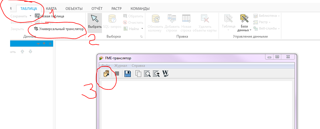
Task: Launch Универсальный транслятор
Action: [59, 29]
